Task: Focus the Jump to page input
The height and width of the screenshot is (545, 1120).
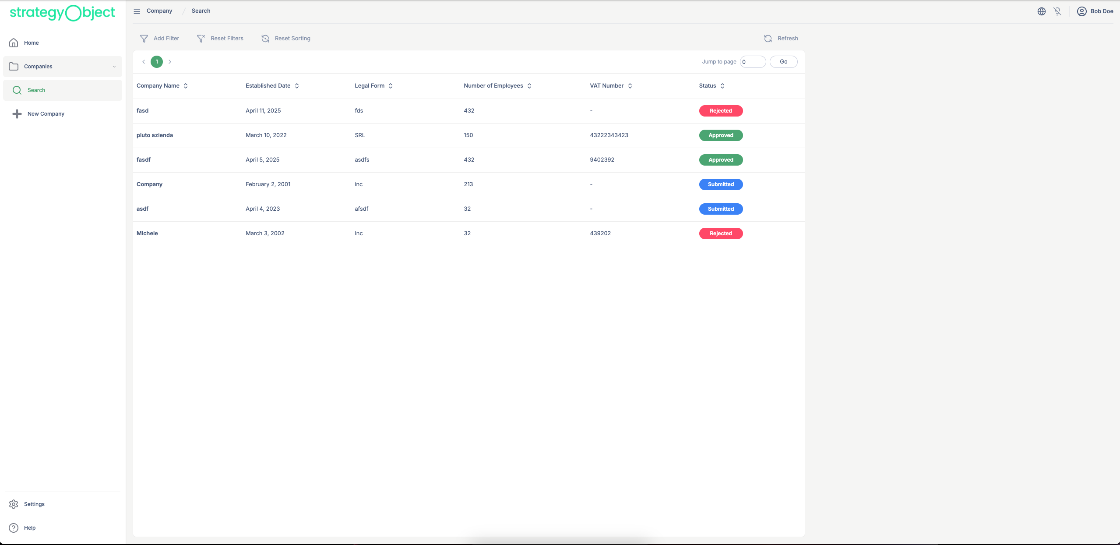Action: click(x=753, y=62)
